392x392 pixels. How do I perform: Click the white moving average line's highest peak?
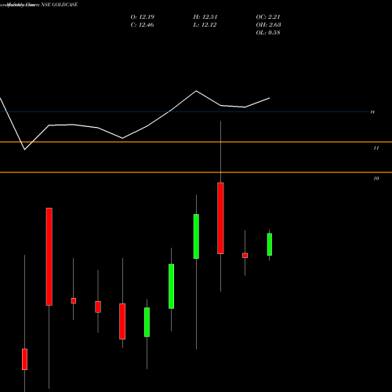point(197,91)
